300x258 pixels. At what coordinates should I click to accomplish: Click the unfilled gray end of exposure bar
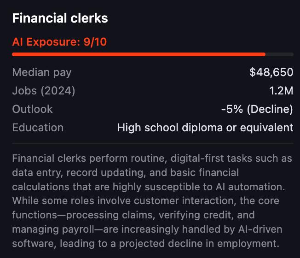tap(280, 54)
